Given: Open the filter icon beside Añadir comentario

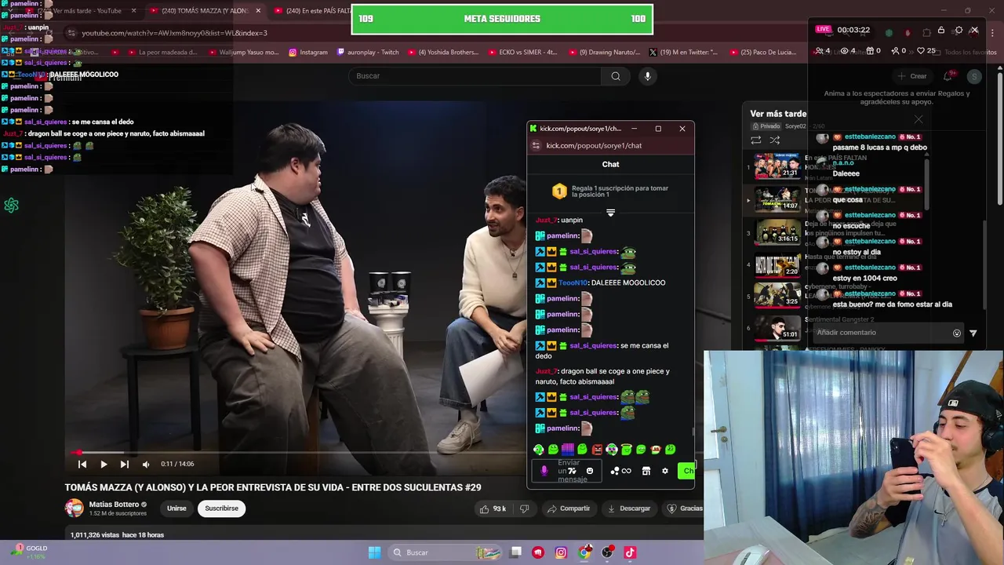Looking at the screenshot, I should (x=973, y=333).
